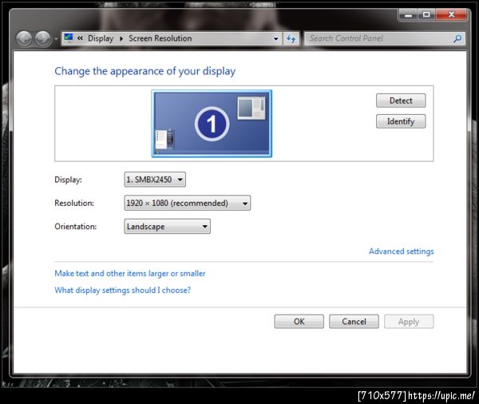The height and width of the screenshot is (404, 479).
Task: Navigate to Display in the breadcrumb
Action: [x=101, y=38]
